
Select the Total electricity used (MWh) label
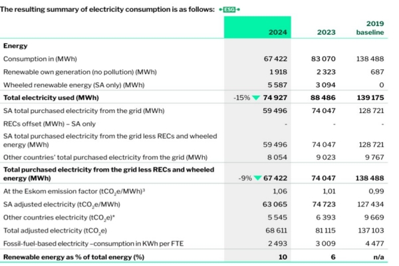tap(51, 97)
